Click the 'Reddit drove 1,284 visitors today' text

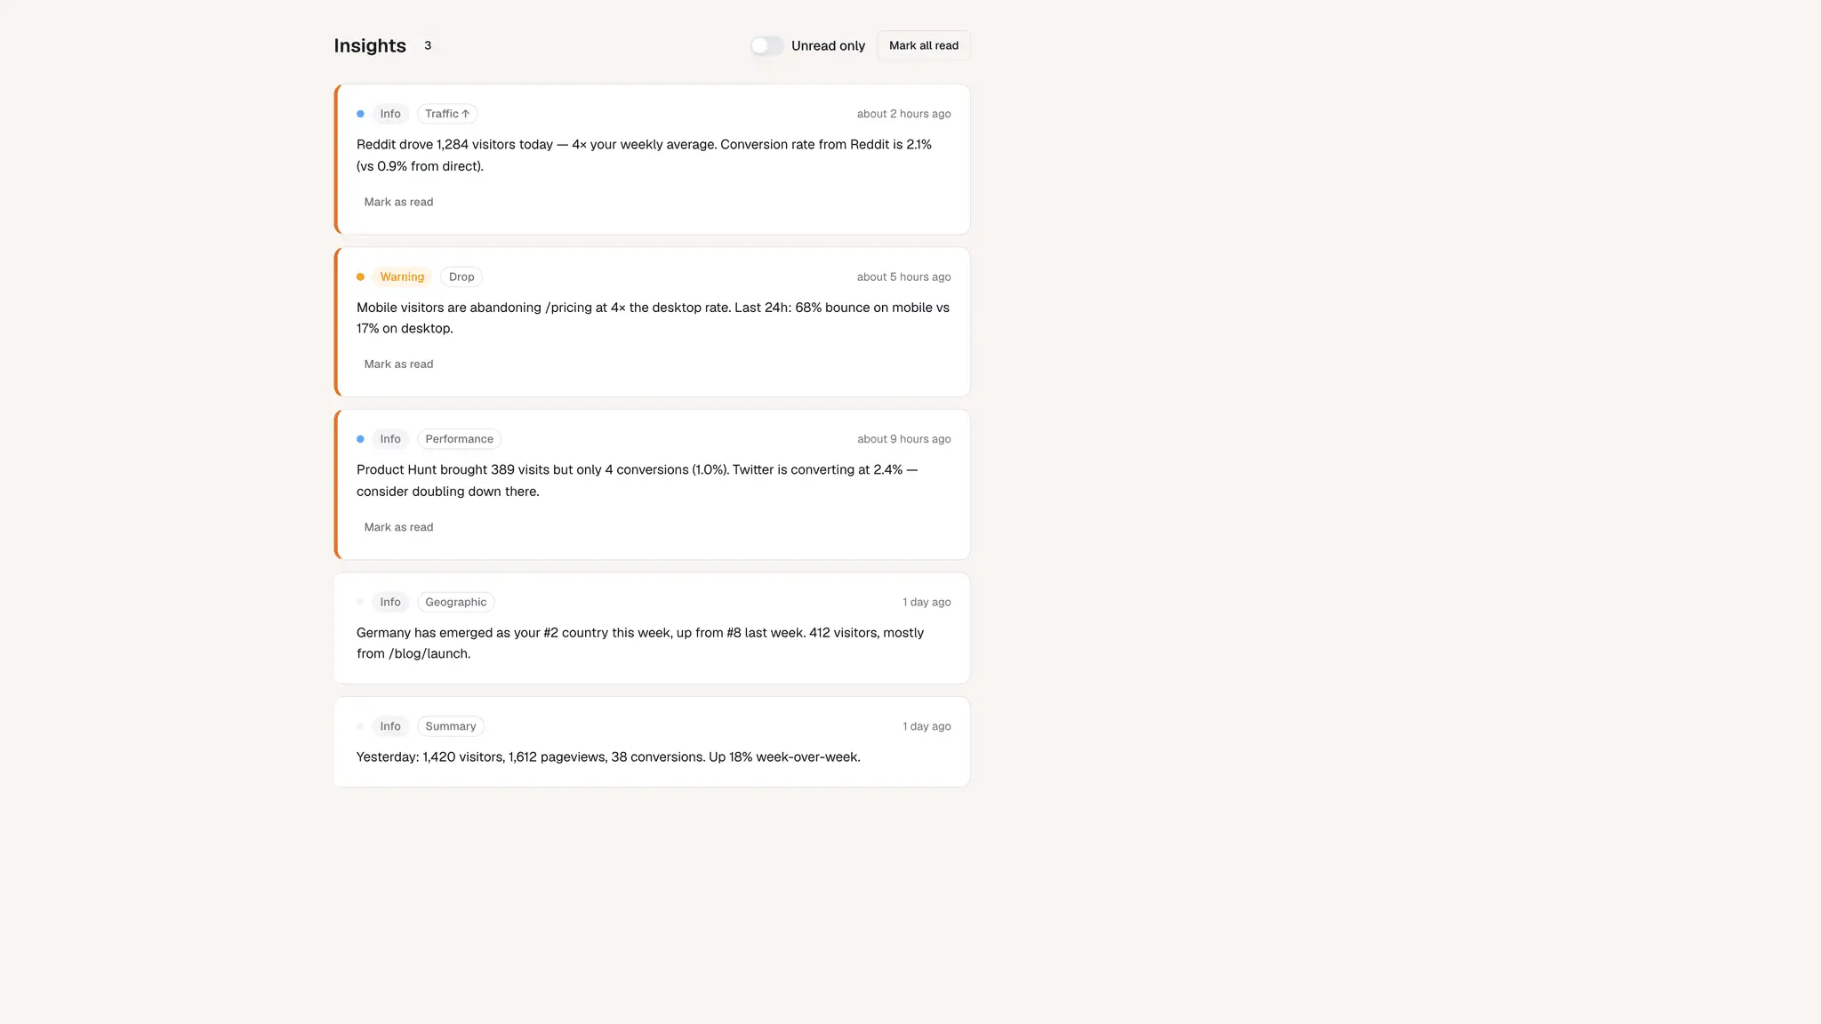tap(454, 145)
